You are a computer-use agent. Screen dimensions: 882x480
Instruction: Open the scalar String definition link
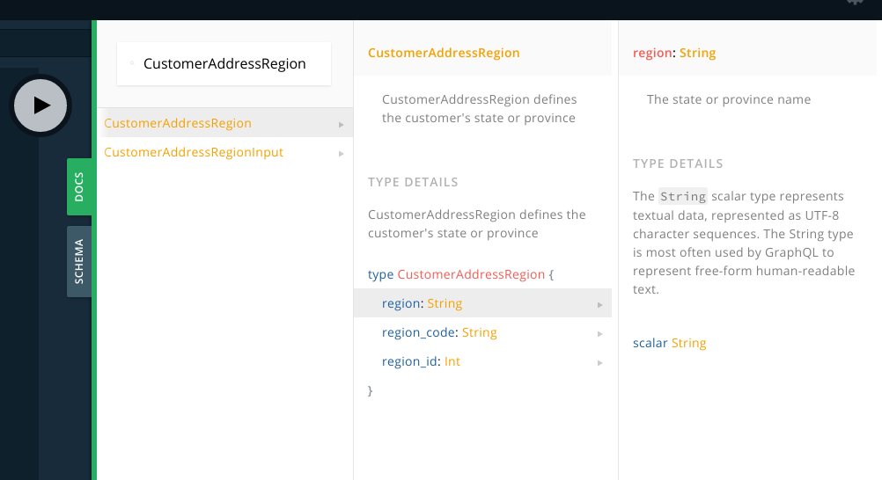688,343
